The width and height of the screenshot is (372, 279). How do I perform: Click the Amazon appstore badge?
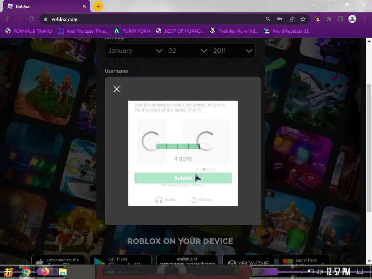[187, 260]
